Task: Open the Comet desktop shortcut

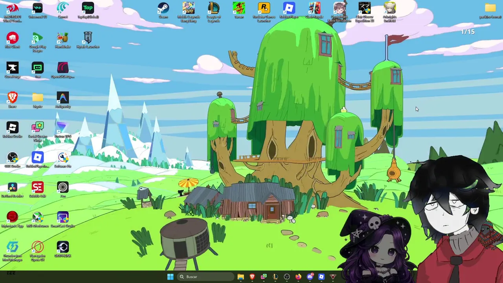Action: click(63, 11)
